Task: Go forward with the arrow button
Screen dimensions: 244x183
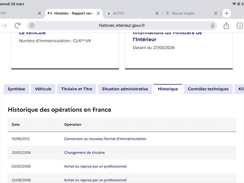Action: click(4, 26)
